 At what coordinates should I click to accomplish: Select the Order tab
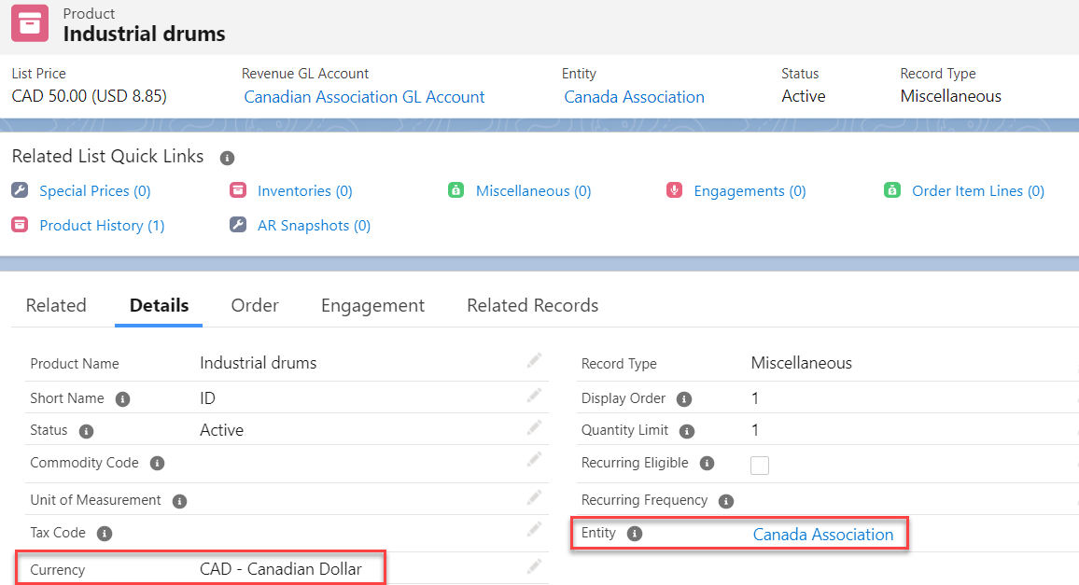point(255,306)
